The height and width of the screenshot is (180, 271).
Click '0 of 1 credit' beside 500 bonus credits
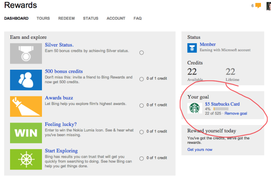[x=157, y=78]
